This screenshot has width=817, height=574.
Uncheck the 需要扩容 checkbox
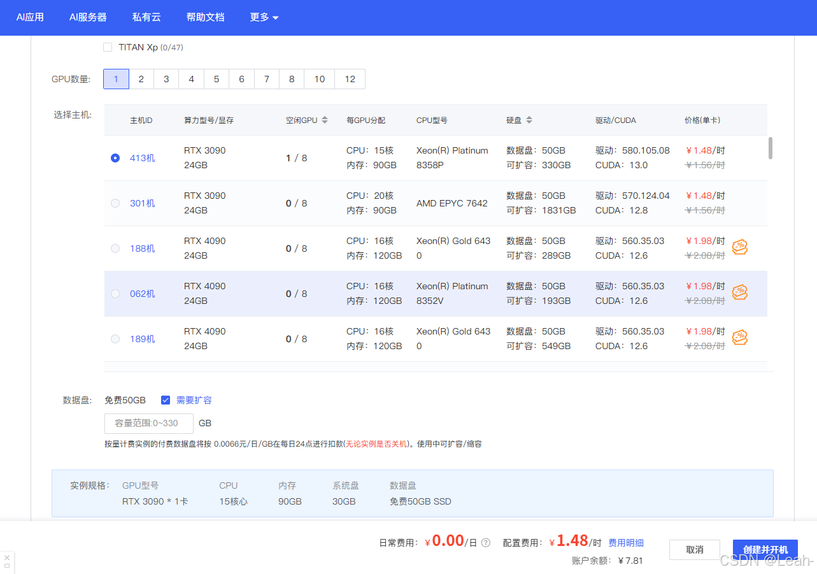166,400
